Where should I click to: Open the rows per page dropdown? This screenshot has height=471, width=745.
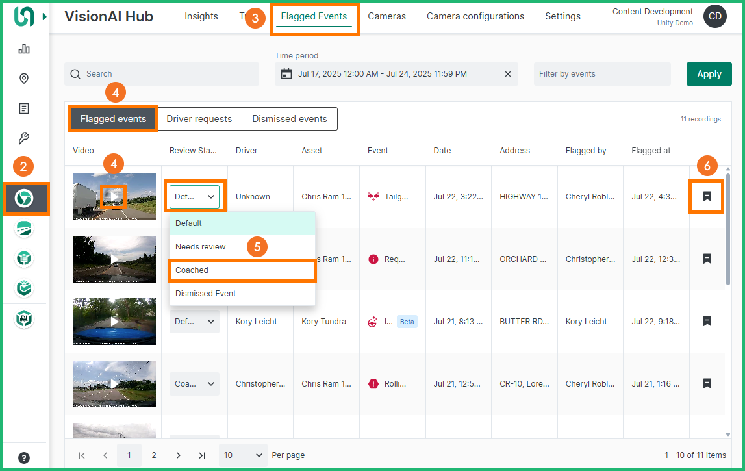coord(243,455)
